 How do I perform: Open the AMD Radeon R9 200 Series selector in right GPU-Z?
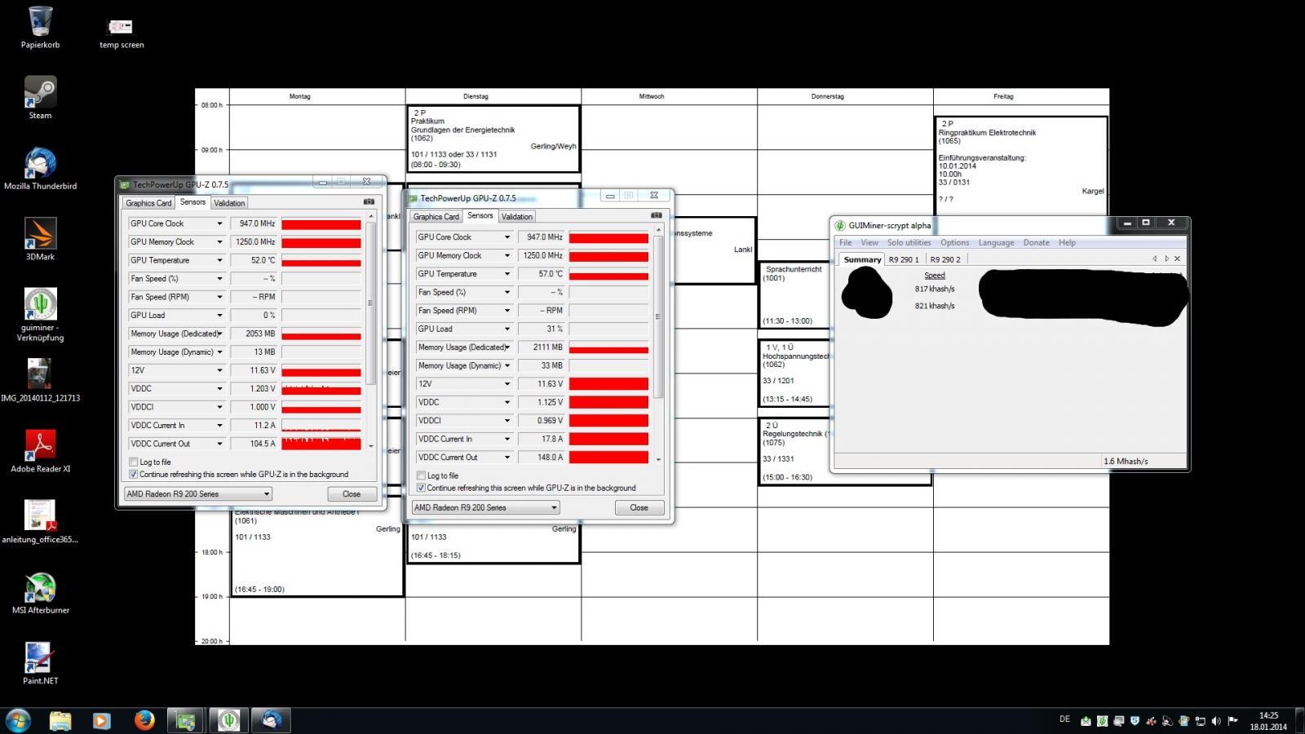[485, 507]
